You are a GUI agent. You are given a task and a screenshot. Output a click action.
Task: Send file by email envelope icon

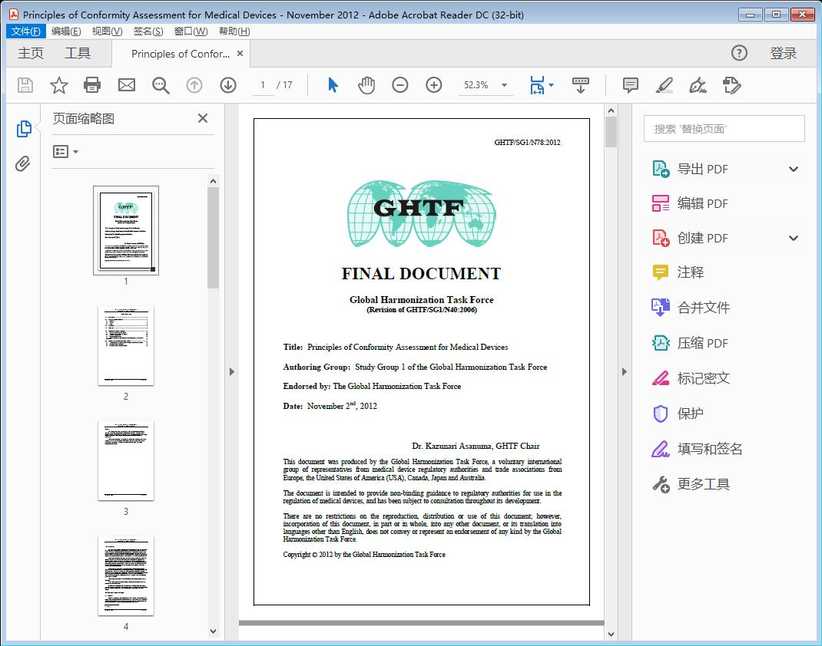tap(126, 85)
